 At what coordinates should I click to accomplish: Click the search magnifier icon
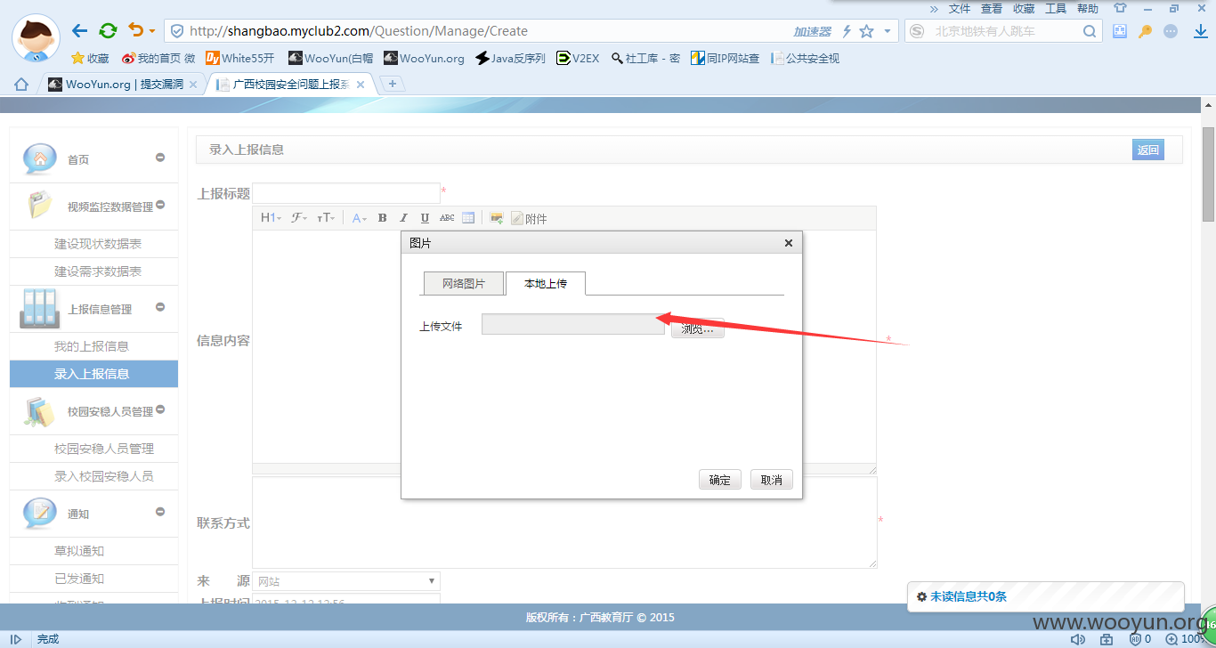[1090, 31]
